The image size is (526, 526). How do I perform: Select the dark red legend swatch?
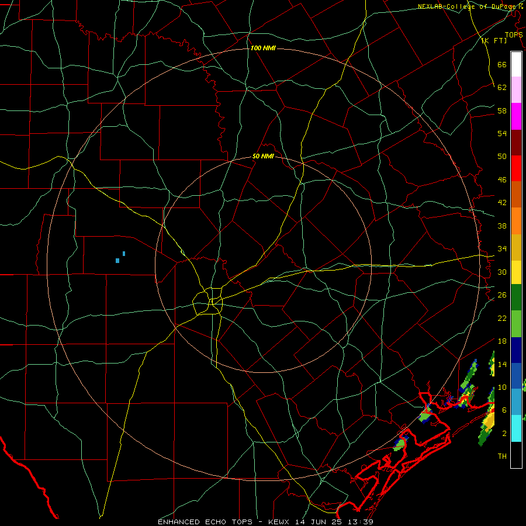coord(516,143)
